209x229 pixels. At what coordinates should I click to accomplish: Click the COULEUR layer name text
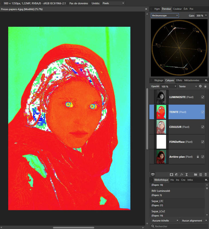click(x=176, y=127)
